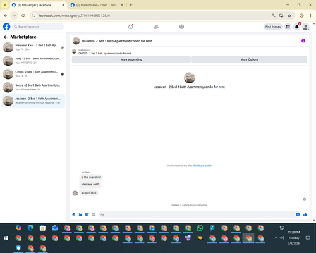Open the taskbar clock showing 11:28 PM

[294, 238]
